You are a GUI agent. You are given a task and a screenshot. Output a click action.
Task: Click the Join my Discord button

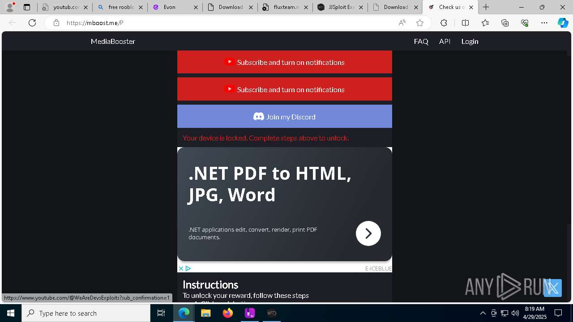click(285, 116)
